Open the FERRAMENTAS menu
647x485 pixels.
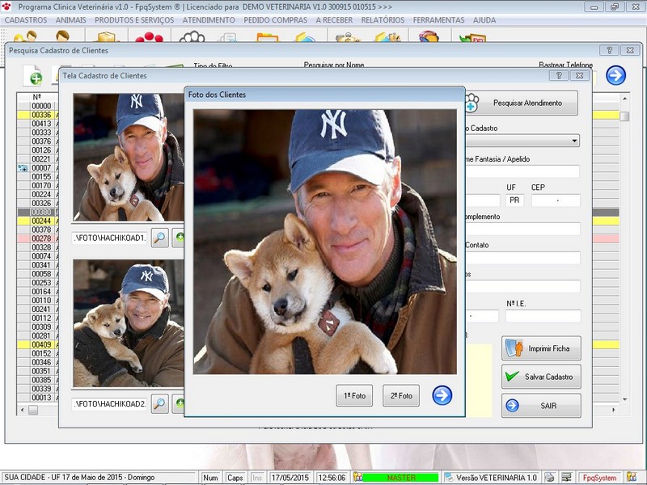[x=438, y=20]
